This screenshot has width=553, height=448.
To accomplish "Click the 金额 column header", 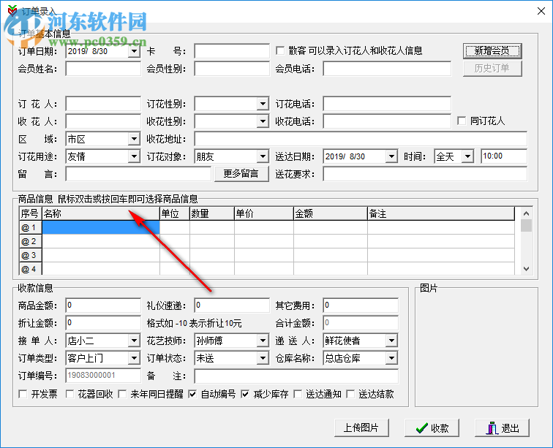I will point(331,213).
